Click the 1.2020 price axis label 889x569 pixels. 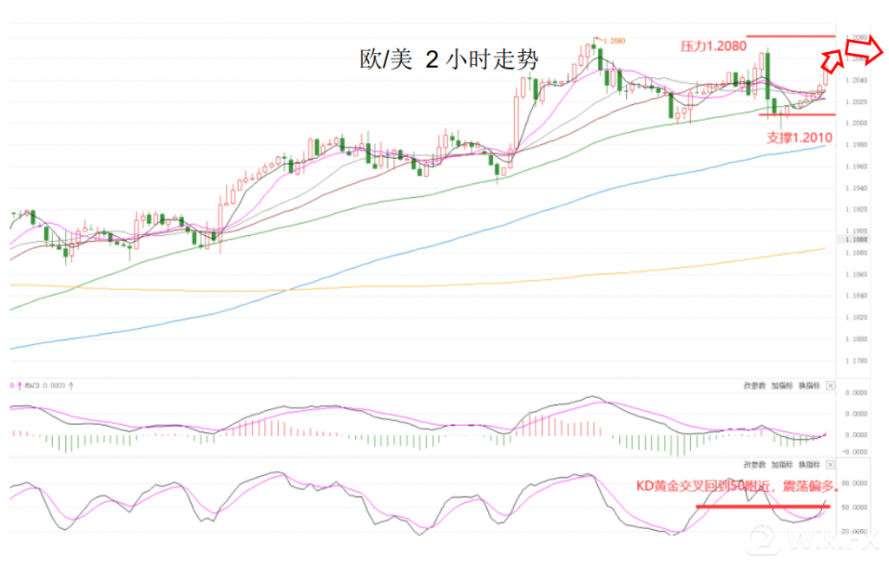pyautogui.click(x=856, y=102)
